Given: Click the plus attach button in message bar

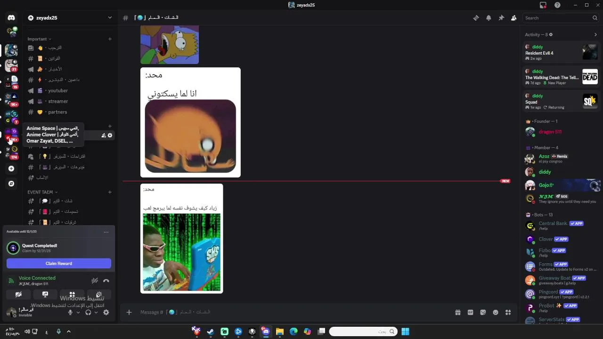Looking at the screenshot, I should [x=129, y=312].
